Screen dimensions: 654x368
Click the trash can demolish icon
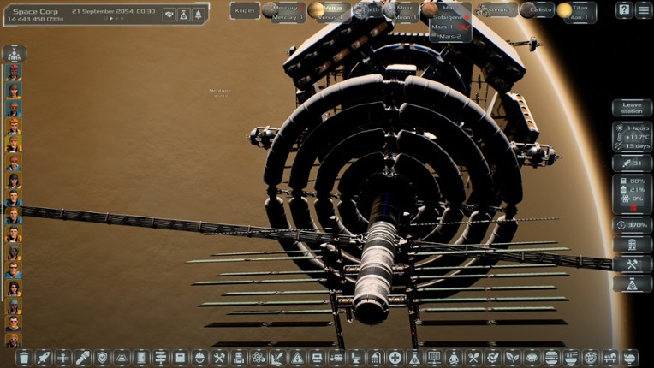24,358
